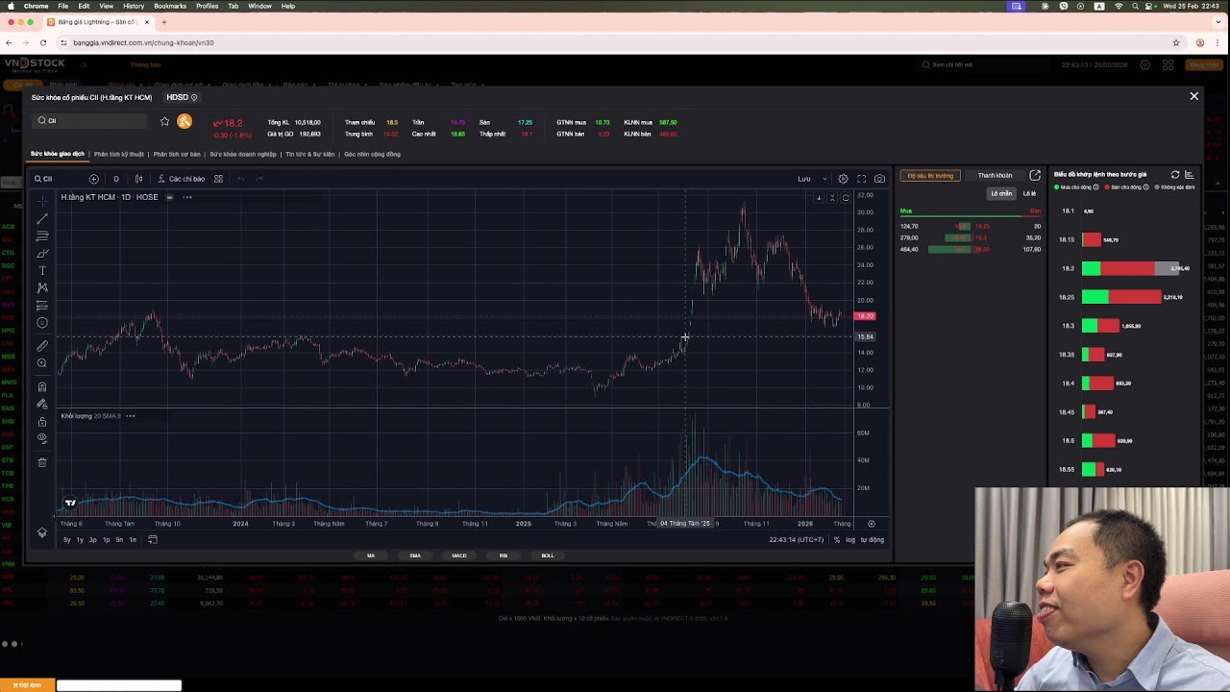Image resolution: width=1230 pixels, height=692 pixels.
Task: Open Chrome Bookmarks menu
Action: coord(170,6)
